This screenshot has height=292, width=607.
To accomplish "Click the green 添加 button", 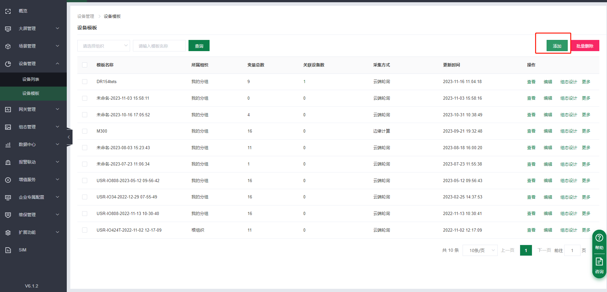I will 557,46.
